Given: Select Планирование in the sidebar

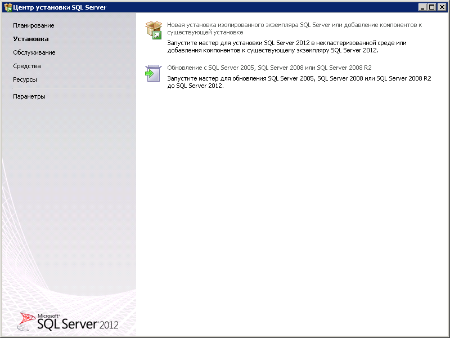Looking at the screenshot, I should (34, 25).
